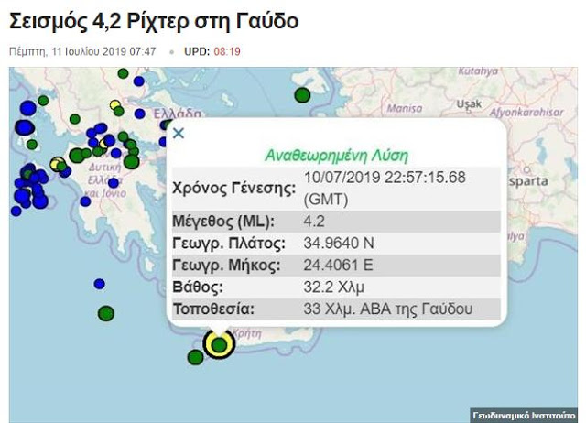
Task: Select the highlighted yellow-ringed epicenter marker near Crete
Action: click(219, 344)
